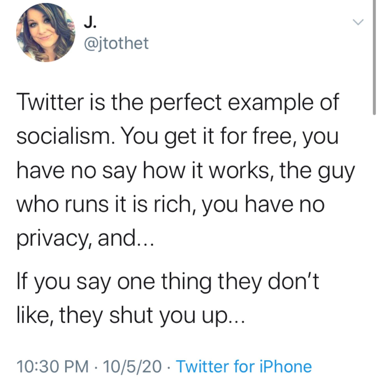Click the word "perfect" in the tweet
This screenshot has height=389, width=379.
coord(185,102)
